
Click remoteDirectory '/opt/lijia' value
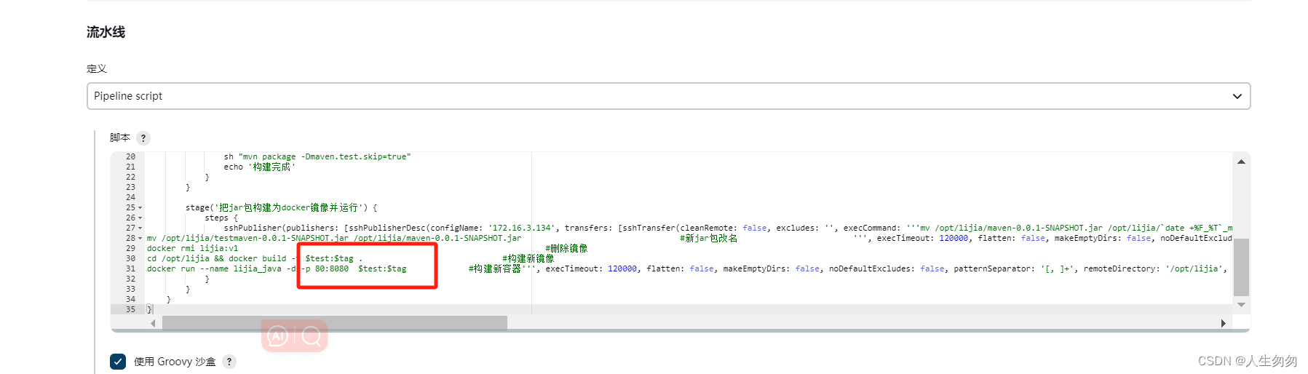pos(1194,269)
